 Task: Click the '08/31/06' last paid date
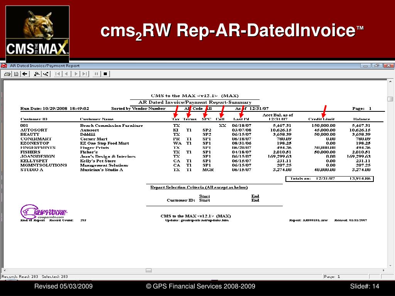pyautogui.click(x=241, y=143)
